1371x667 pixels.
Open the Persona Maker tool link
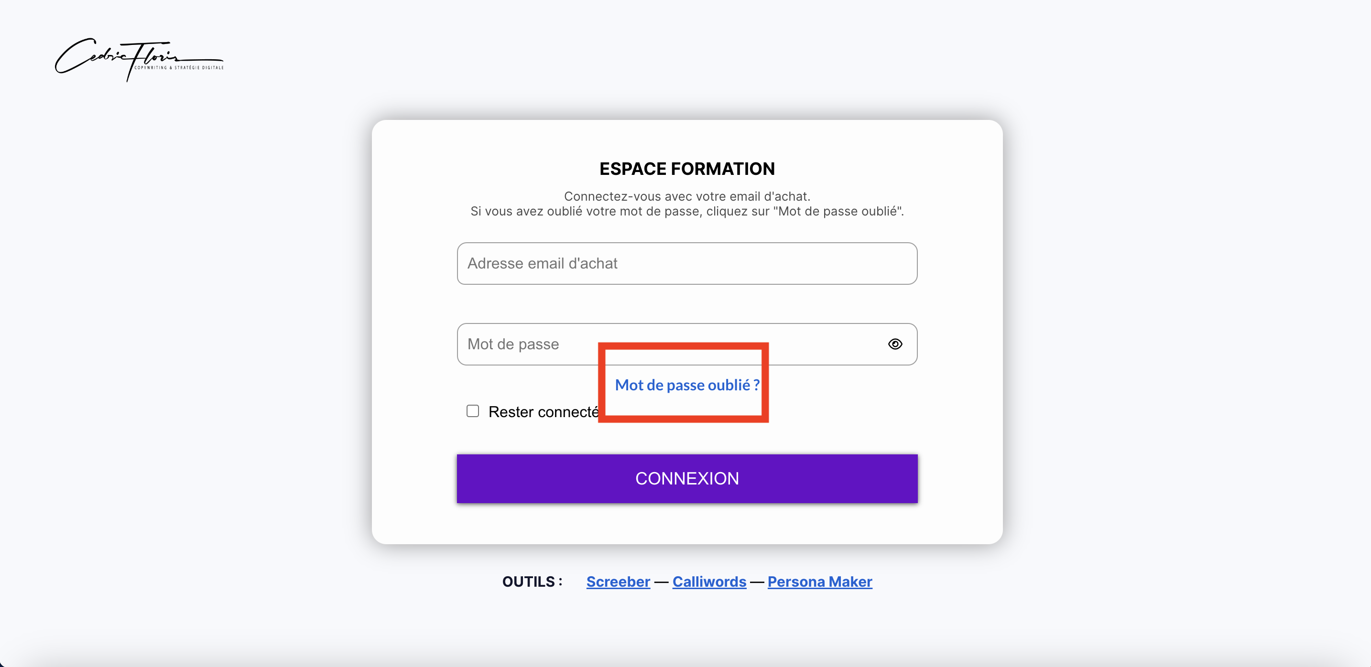(x=820, y=582)
